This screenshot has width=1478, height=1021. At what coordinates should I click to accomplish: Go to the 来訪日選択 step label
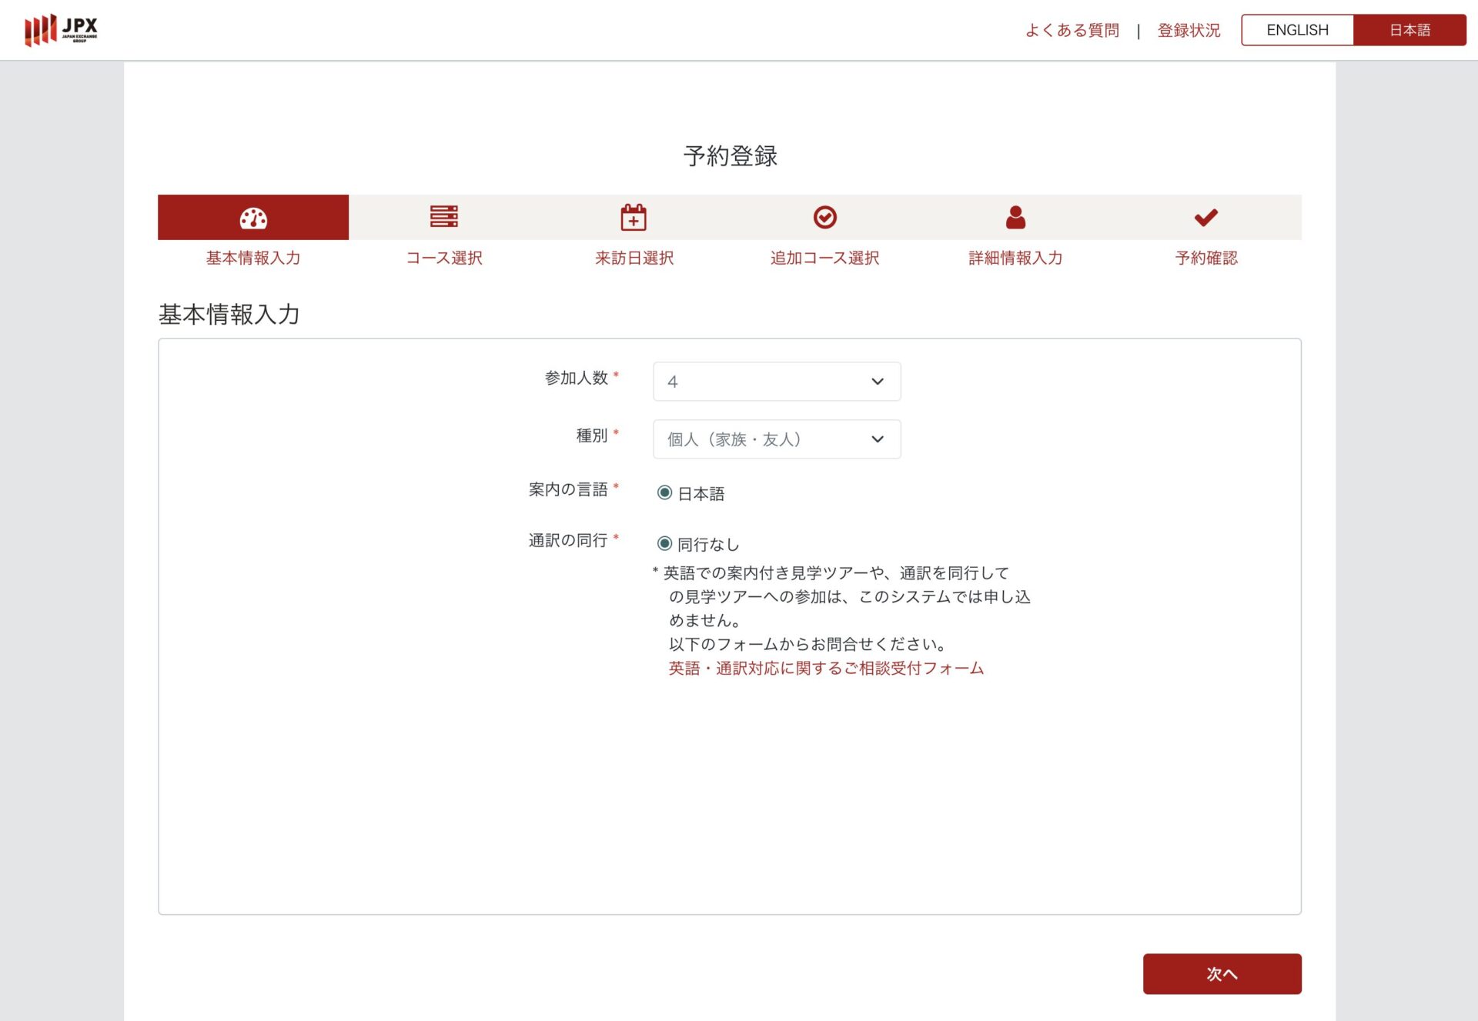tap(634, 259)
